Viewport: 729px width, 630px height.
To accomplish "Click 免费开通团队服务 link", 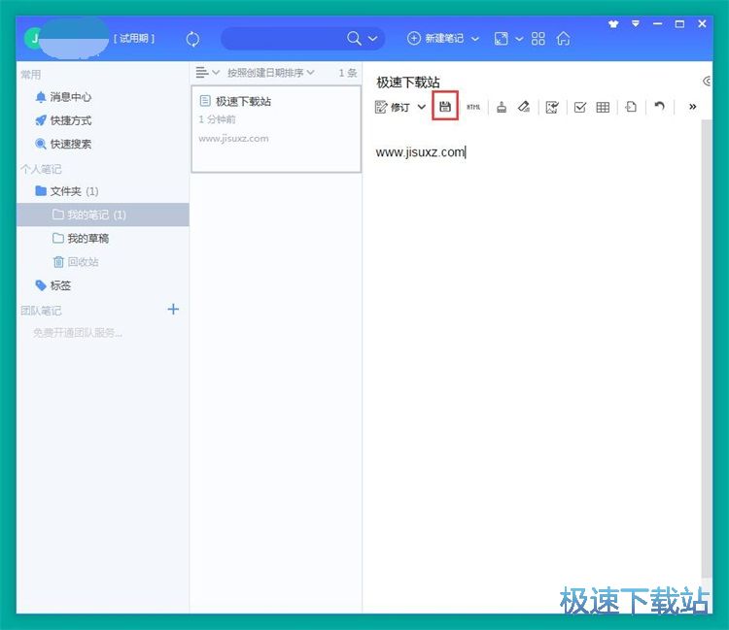I will click(78, 333).
